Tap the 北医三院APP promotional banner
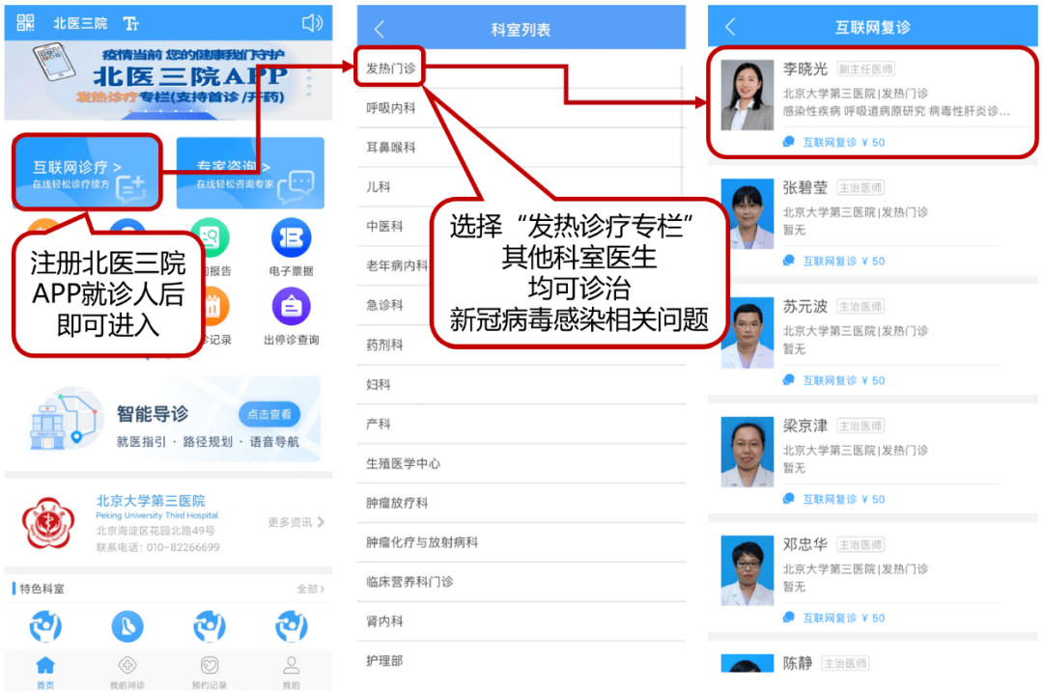 click(x=168, y=80)
